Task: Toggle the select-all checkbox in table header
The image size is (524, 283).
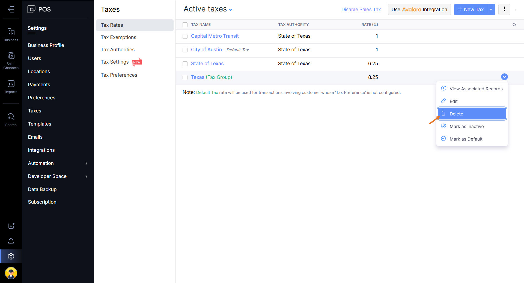Action: [185, 25]
